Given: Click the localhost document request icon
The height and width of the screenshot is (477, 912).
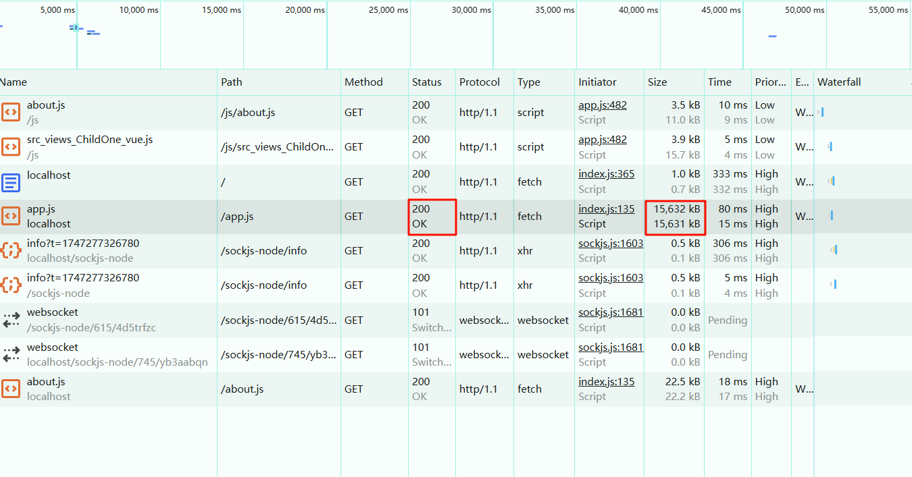Looking at the screenshot, I should pyautogui.click(x=11, y=181).
